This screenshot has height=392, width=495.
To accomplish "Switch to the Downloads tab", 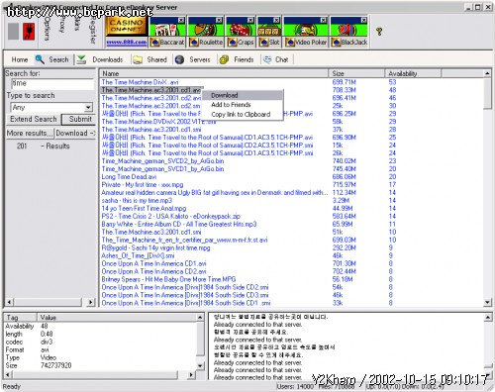I will (108, 59).
